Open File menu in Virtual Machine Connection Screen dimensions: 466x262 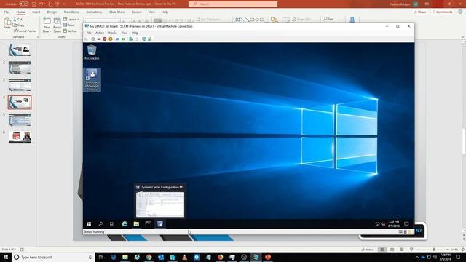click(89, 33)
